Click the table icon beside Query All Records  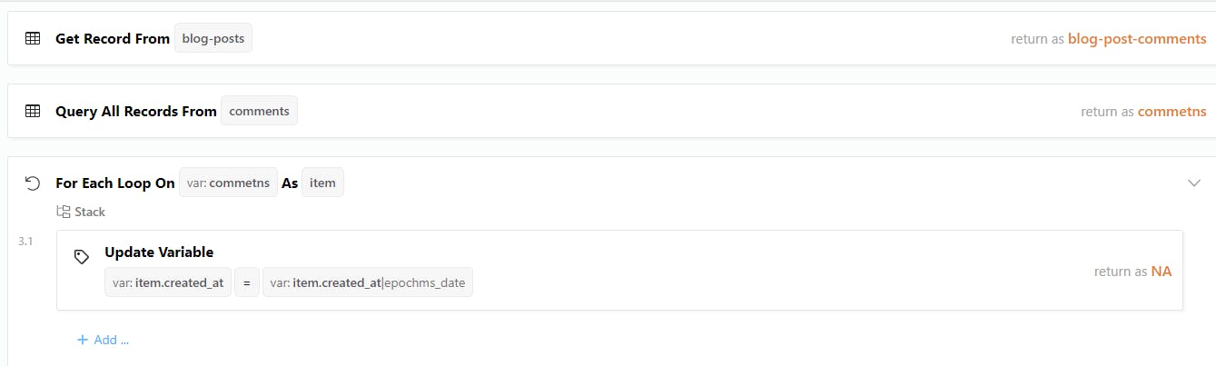coord(33,112)
